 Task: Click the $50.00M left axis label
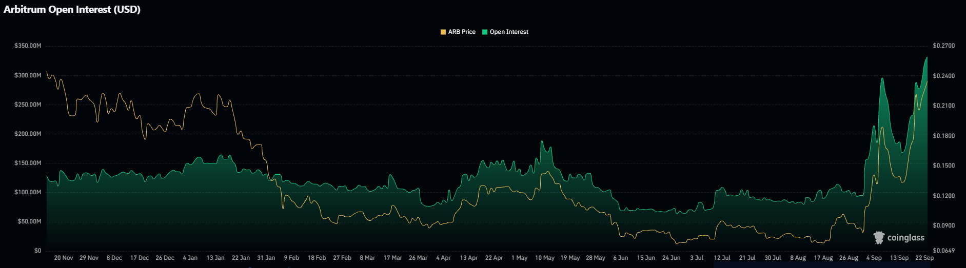tap(29, 221)
